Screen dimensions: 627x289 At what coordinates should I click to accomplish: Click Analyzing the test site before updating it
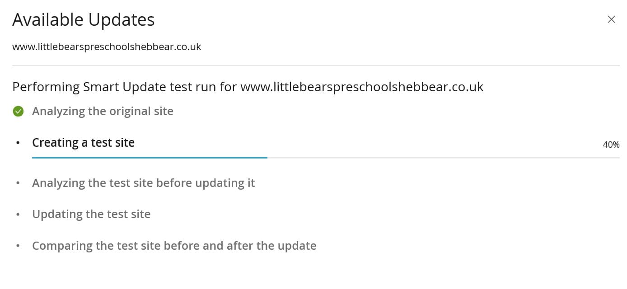point(143,183)
